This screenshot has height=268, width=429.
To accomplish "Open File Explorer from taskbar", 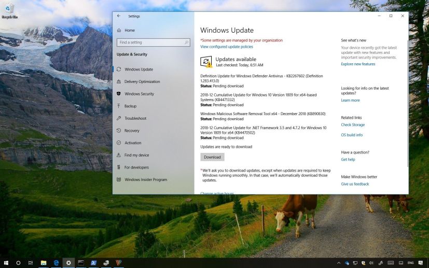I will (x=44, y=263).
